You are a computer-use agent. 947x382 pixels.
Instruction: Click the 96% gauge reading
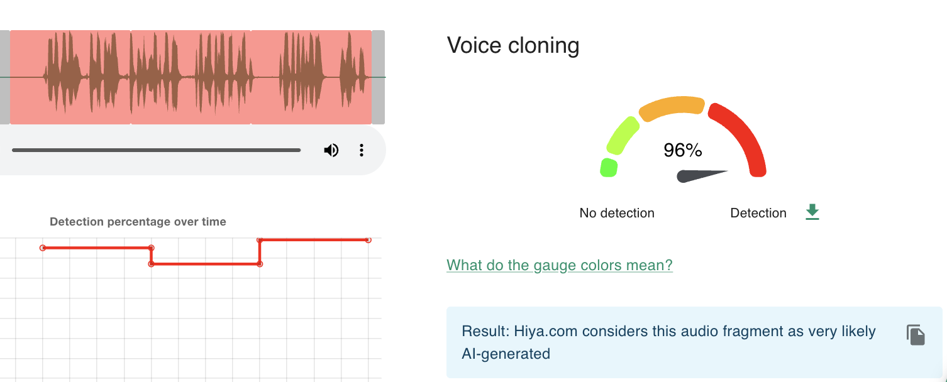pyautogui.click(x=683, y=150)
